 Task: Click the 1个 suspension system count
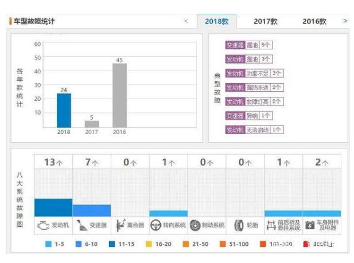click(x=283, y=162)
